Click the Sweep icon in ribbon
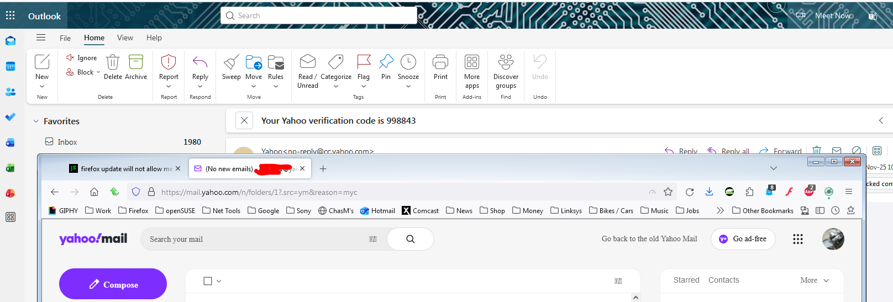The width and height of the screenshot is (893, 302). click(231, 62)
